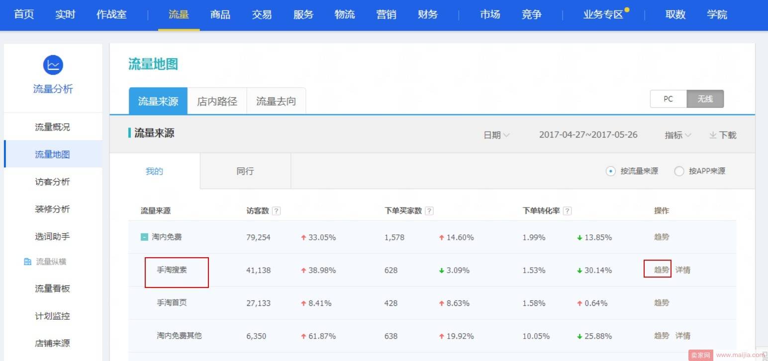
Task: Open 流量看板 in the sidebar
Action: point(53,289)
